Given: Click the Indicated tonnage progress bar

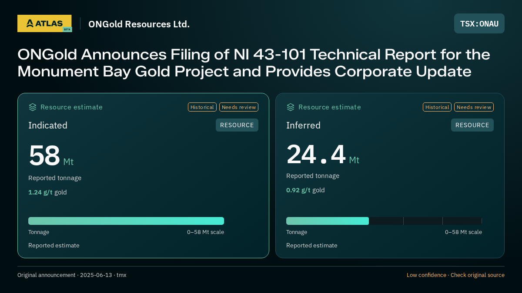Looking at the screenshot, I should 126,221.
